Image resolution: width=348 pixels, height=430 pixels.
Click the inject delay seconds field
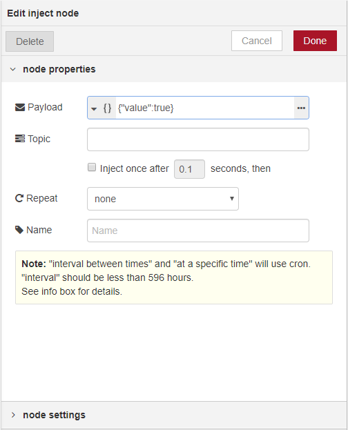click(x=189, y=169)
